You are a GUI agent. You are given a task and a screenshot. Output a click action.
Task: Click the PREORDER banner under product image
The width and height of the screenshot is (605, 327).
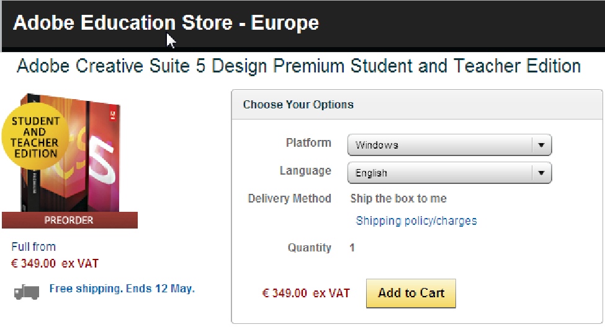pos(69,220)
